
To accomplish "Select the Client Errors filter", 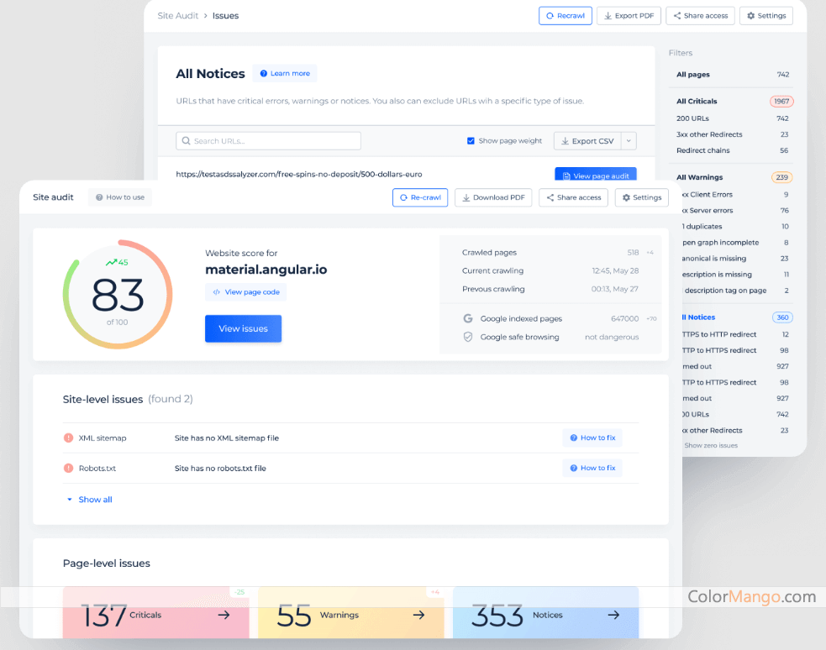I will [735, 194].
